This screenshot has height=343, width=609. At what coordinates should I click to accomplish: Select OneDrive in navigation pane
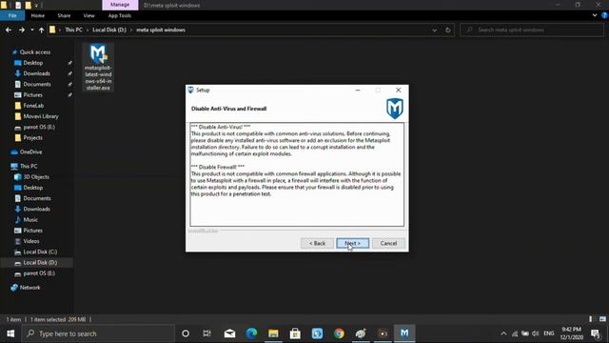[x=30, y=152]
